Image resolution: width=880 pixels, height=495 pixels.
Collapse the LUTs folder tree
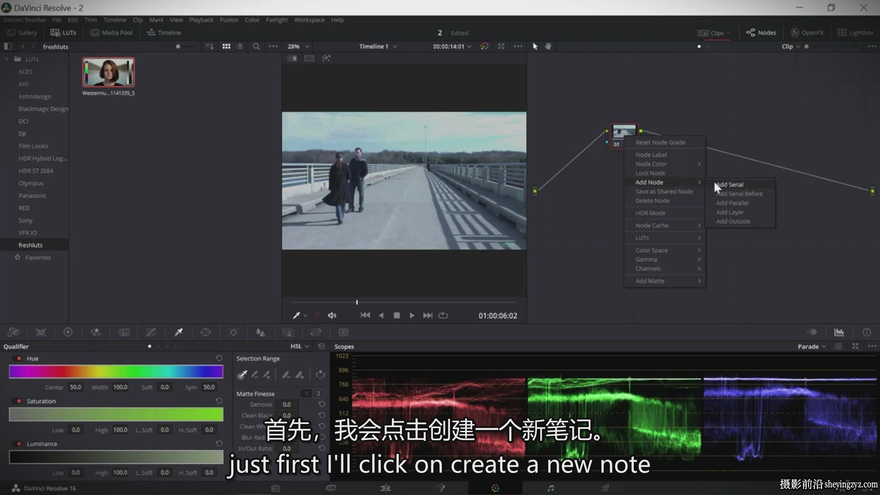click(6, 59)
